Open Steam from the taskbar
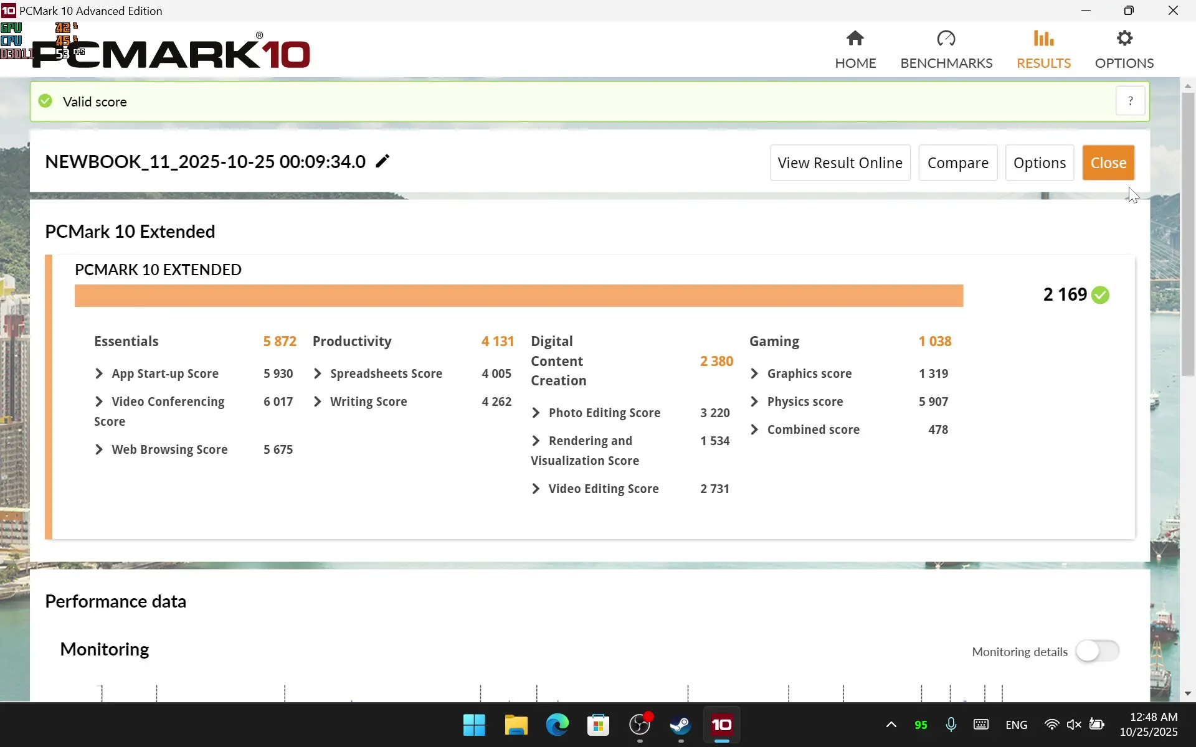 [680, 725]
